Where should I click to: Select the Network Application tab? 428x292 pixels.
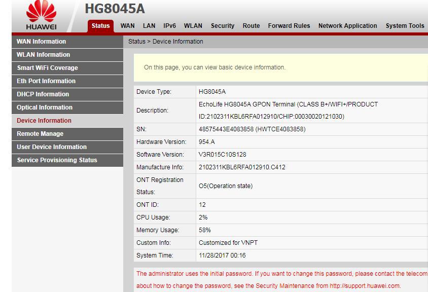tap(347, 26)
